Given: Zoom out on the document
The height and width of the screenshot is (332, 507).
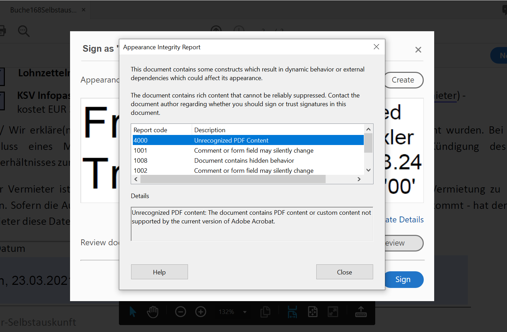Looking at the screenshot, I should tap(180, 312).
